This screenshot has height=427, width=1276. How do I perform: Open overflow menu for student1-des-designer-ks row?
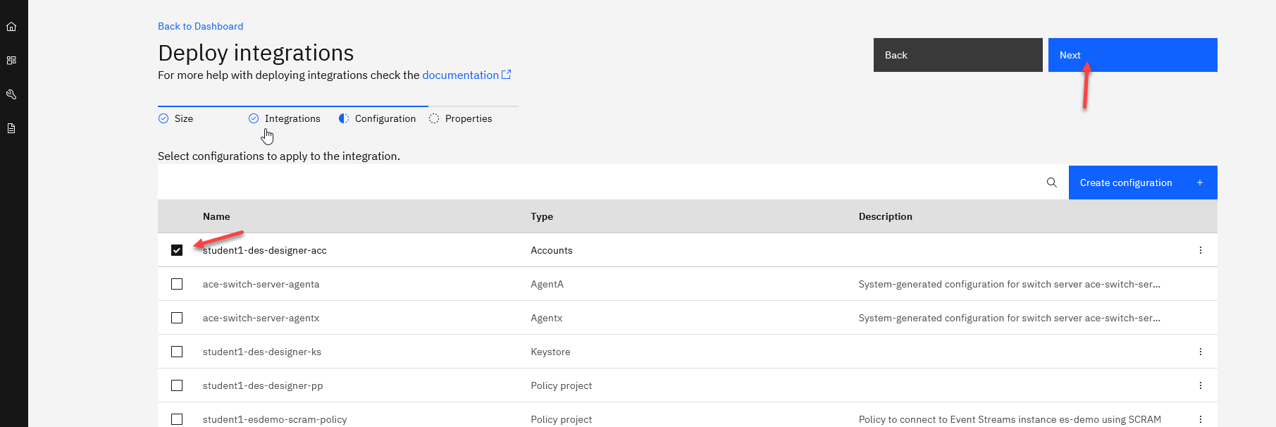(x=1200, y=352)
